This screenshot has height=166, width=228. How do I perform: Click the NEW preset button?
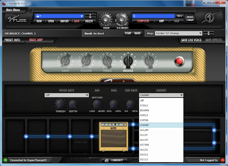click(39, 21)
